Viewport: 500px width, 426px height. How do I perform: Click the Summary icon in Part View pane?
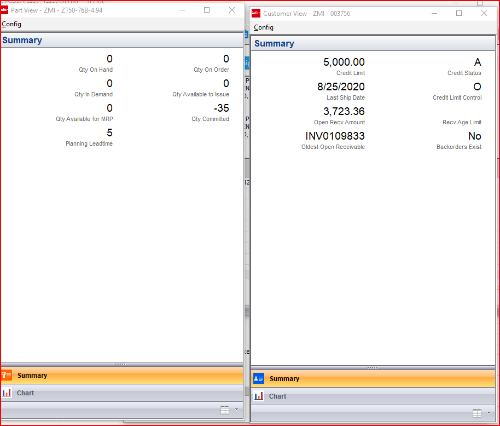click(7, 376)
